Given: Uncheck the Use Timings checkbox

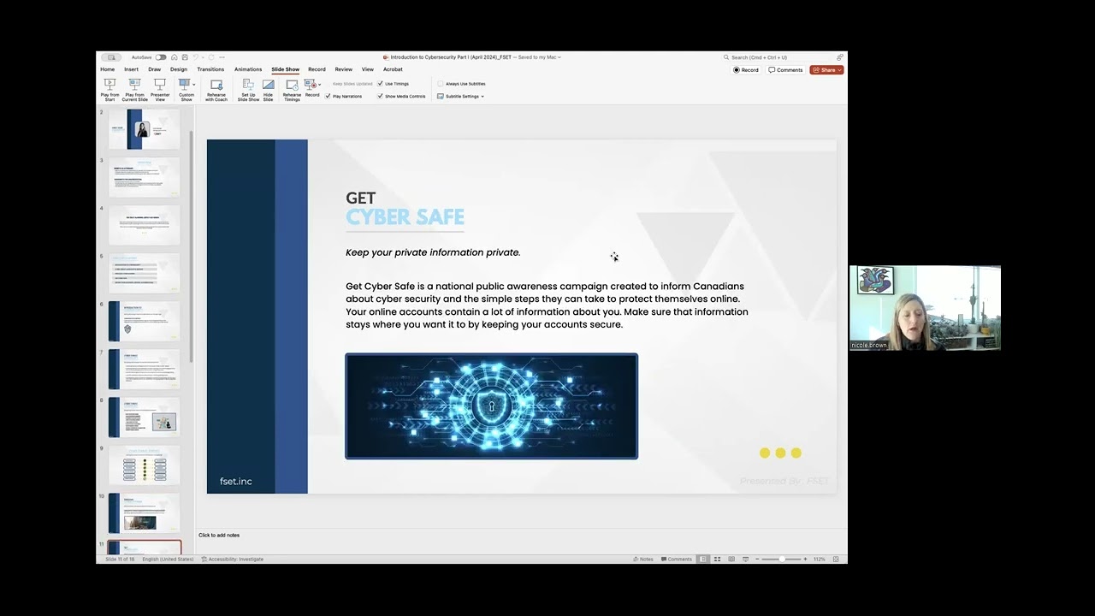Looking at the screenshot, I should (380, 84).
